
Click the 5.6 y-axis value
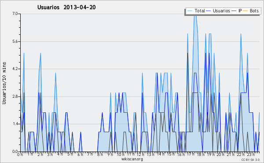pyautogui.click(x=15, y=41)
